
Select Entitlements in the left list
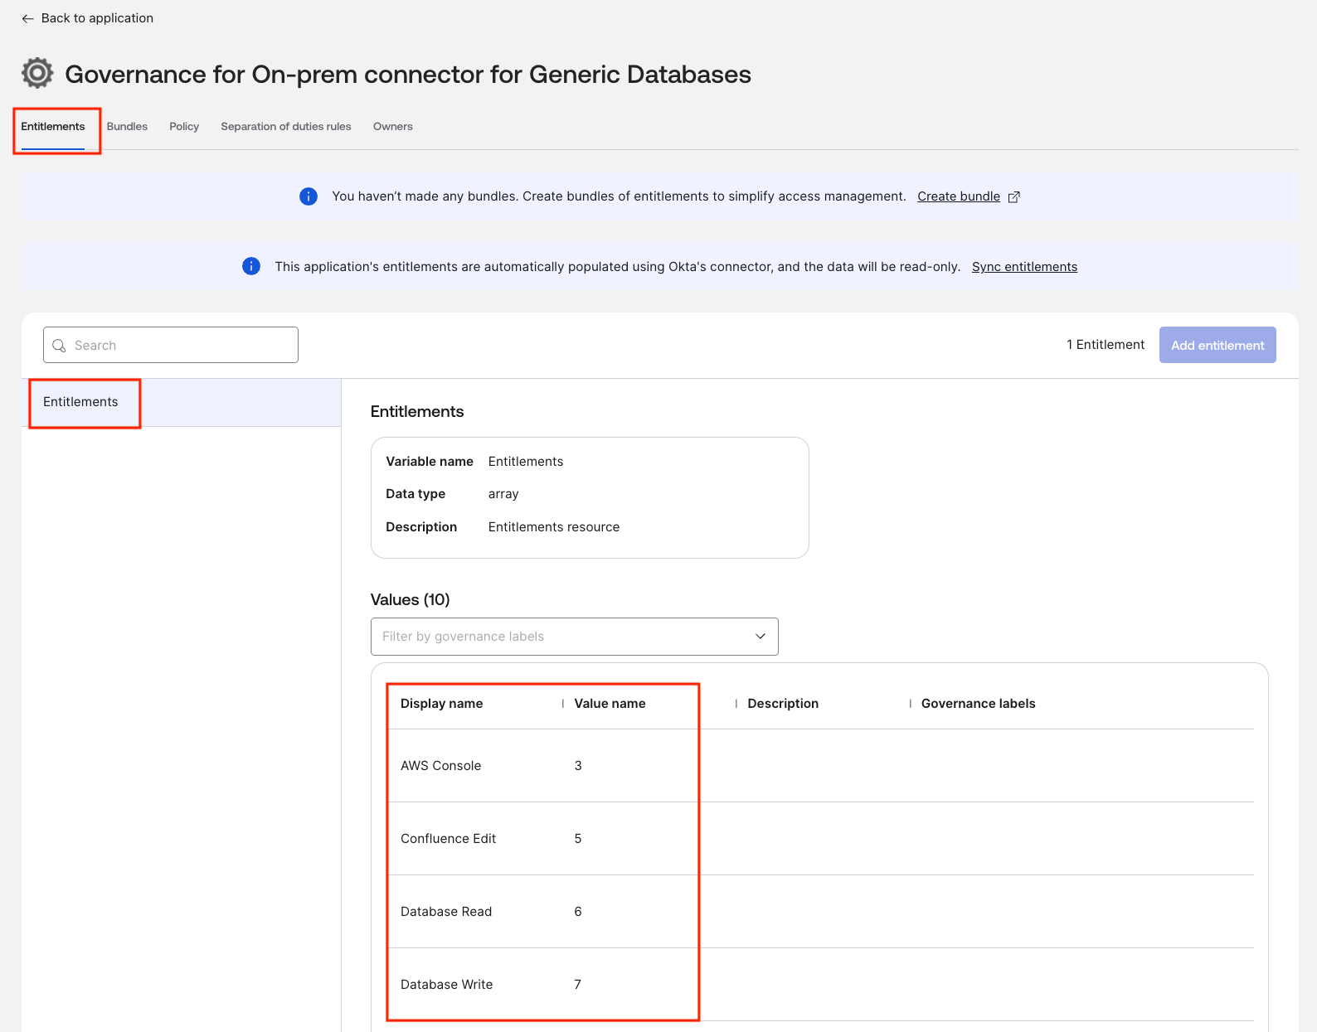(x=182, y=403)
